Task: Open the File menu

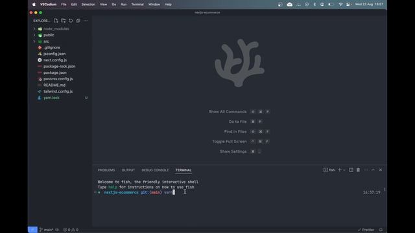Action: 64,5
